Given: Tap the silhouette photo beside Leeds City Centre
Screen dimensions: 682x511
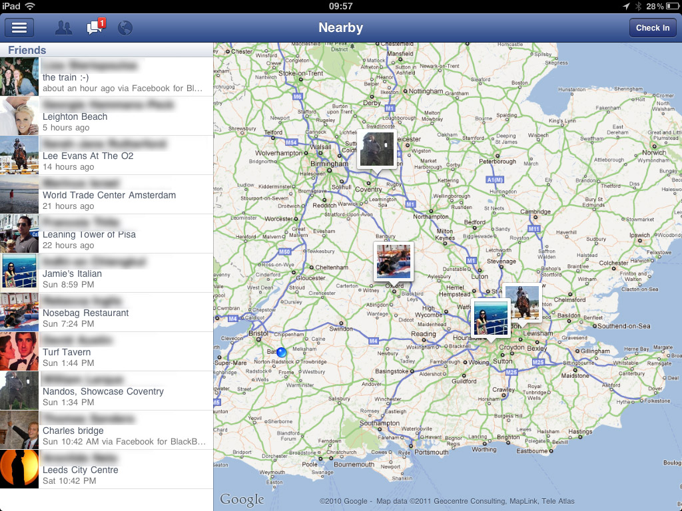Looking at the screenshot, I should pyautogui.click(x=19, y=469).
